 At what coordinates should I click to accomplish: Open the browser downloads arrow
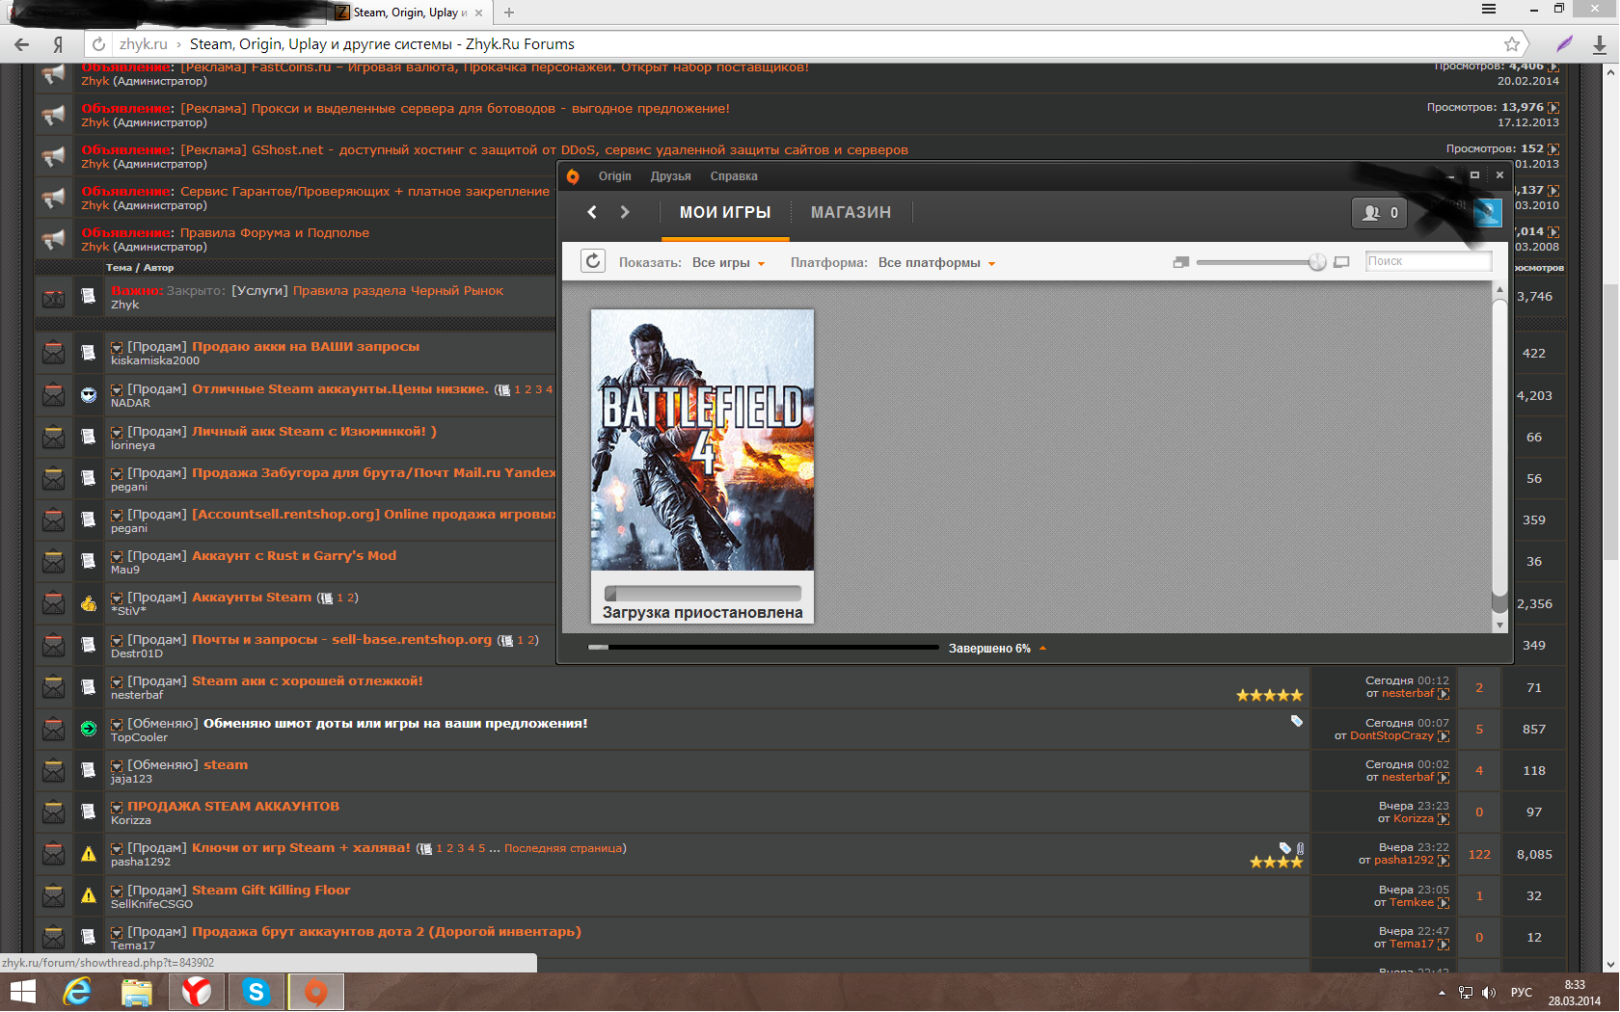point(1599,44)
